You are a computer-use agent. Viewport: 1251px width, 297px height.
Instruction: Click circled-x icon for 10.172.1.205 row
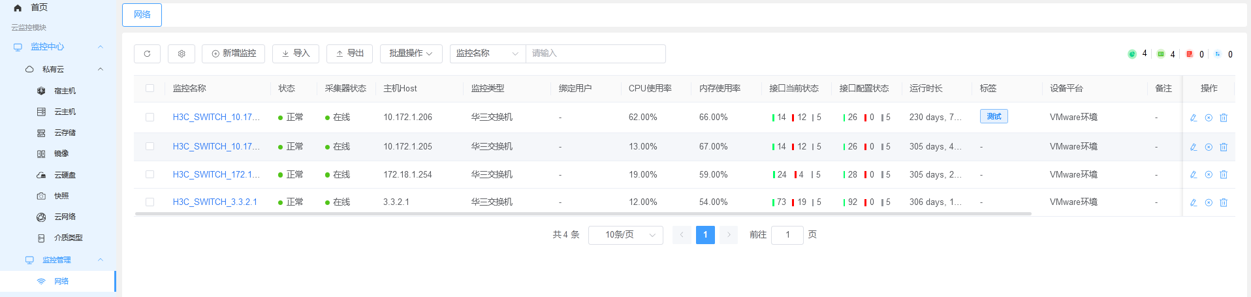pos(1209,147)
